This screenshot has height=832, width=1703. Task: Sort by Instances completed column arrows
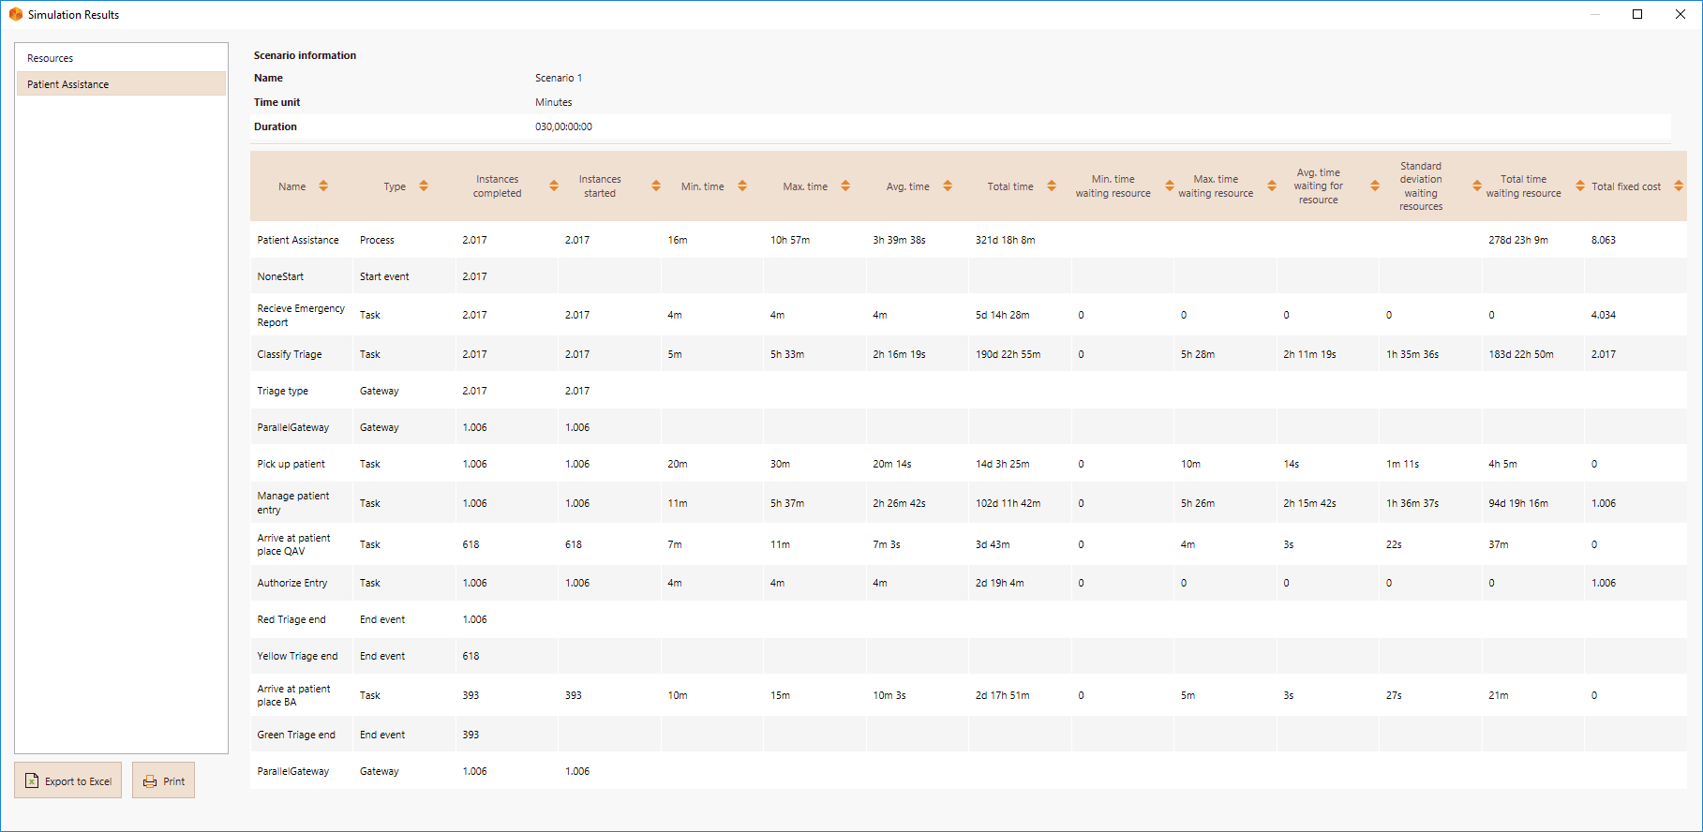[554, 186]
